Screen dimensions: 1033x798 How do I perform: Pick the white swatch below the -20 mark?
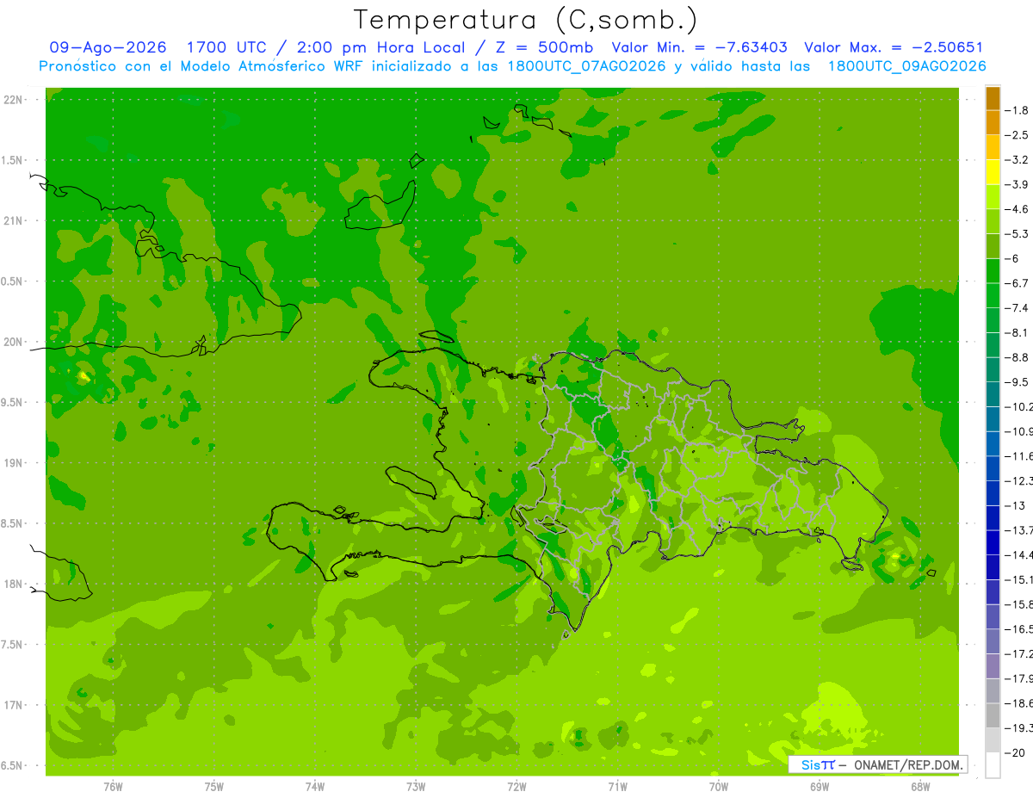coord(993,764)
